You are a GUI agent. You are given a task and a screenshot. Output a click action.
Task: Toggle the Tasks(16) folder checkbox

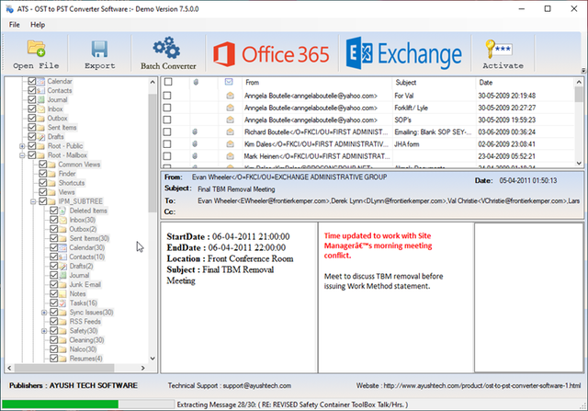pyautogui.click(x=54, y=303)
